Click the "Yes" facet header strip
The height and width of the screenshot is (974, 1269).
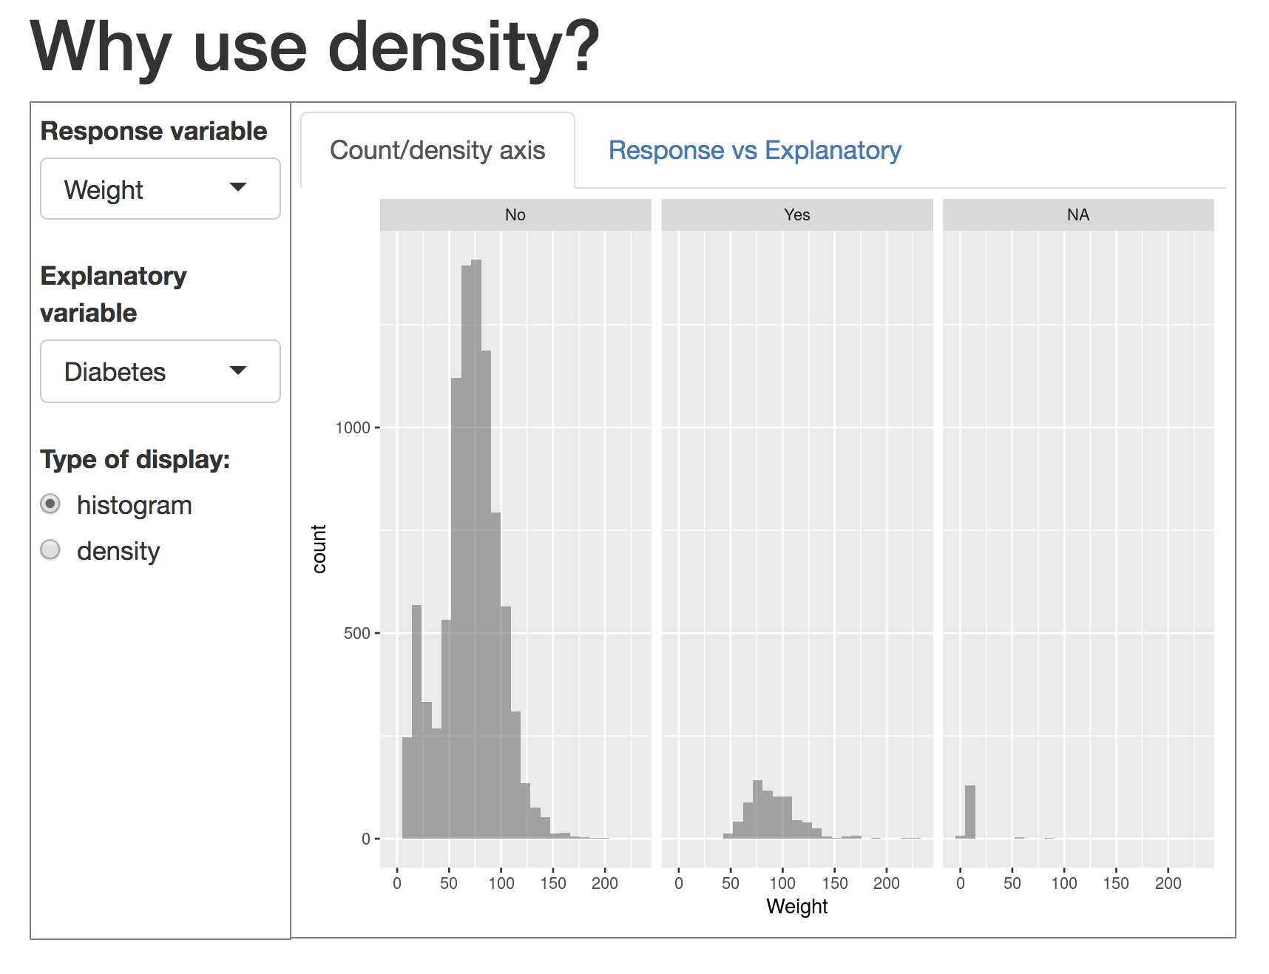796,214
